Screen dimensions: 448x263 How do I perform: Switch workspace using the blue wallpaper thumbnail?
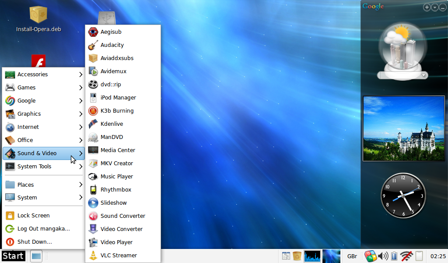tap(332, 256)
